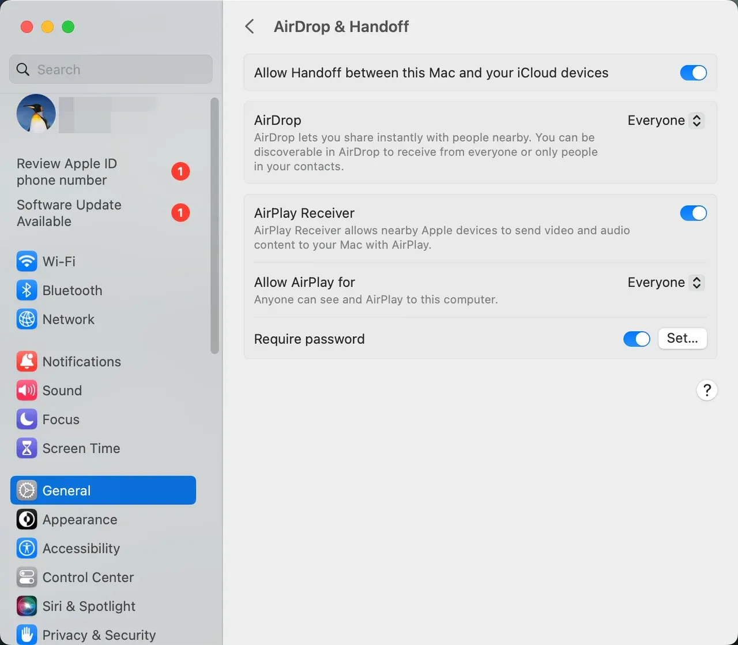Image resolution: width=738 pixels, height=645 pixels.
Task: Click the Control Center icon
Action: click(27, 577)
